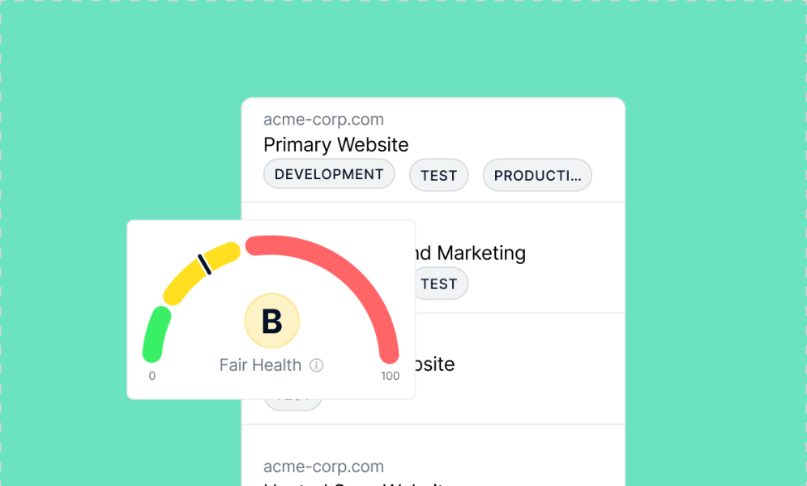The height and width of the screenshot is (486, 807).
Task: Click the Fair Health label text
Action: 260,365
